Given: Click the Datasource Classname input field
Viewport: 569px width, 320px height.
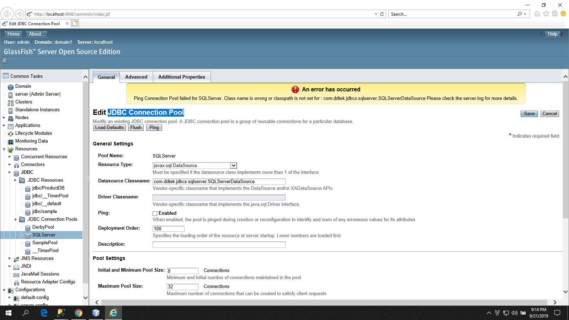Looking at the screenshot, I should click(219, 182).
